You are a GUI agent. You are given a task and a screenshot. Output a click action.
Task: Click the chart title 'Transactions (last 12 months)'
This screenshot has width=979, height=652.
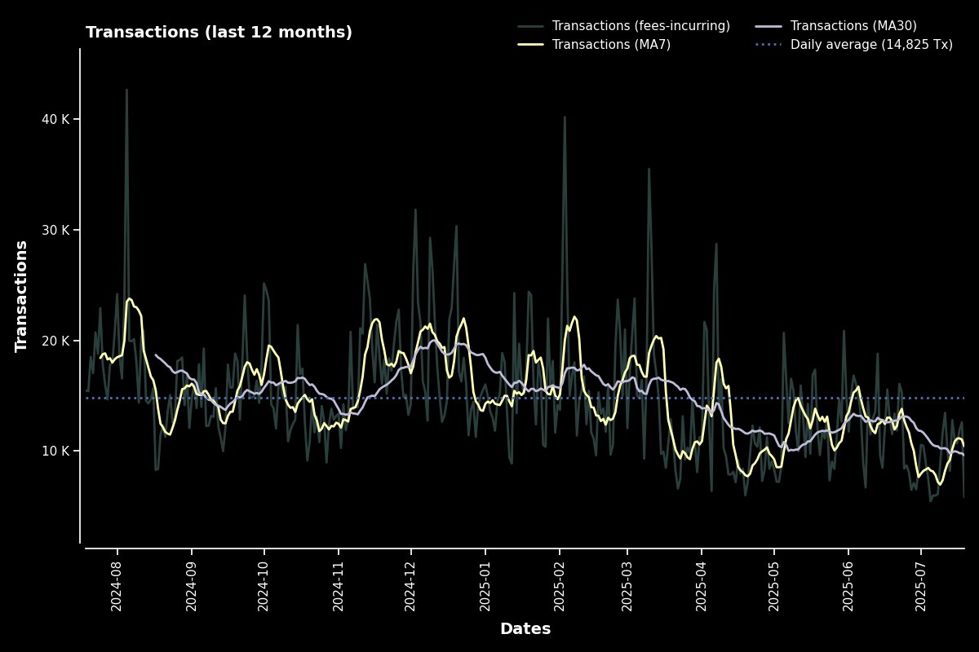(x=219, y=33)
